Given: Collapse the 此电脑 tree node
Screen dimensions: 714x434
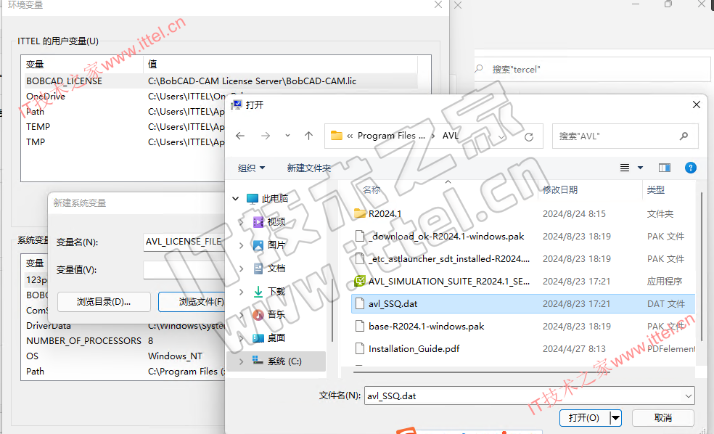Looking at the screenshot, I should pyautogui.click(x=235, y=199).
